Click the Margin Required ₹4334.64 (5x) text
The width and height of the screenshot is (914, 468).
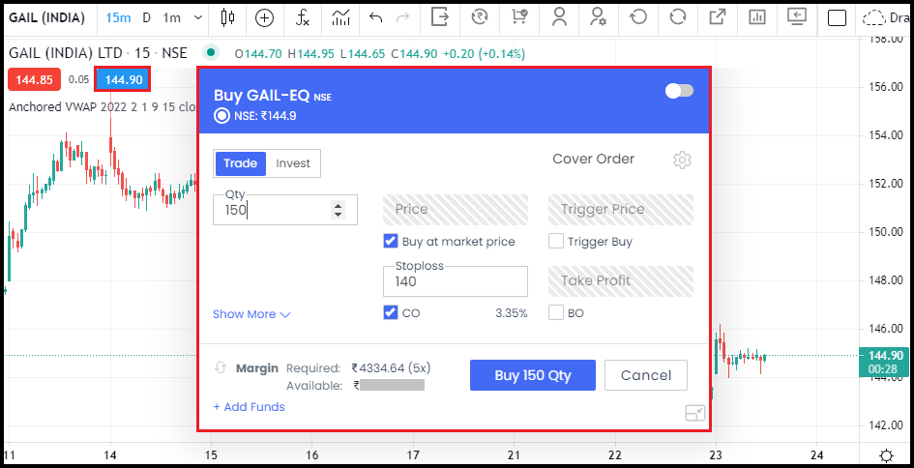pyautogui.click(x=334, y=368)
